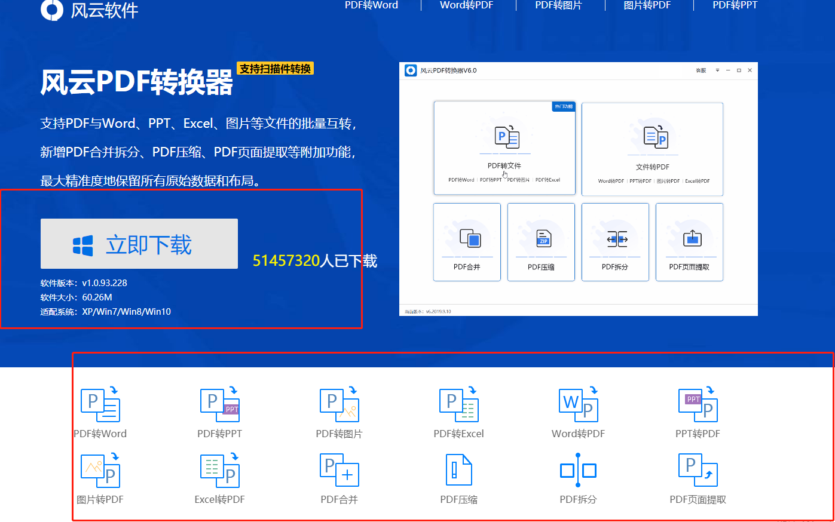Click the 立即下载 download button
The height and width of the screenshot is (522, 835).
[x=139, y=244]
